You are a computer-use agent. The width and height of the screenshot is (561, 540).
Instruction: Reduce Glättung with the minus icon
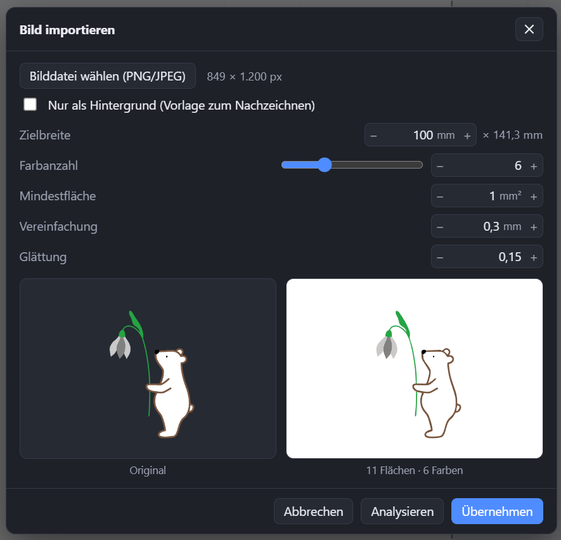[440, 257]
